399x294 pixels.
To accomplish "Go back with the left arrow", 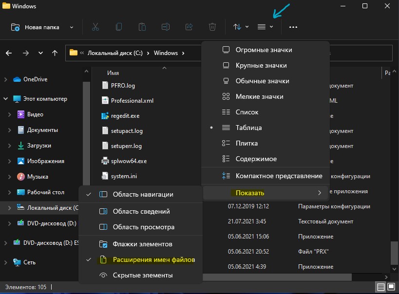I will (9, 53).
